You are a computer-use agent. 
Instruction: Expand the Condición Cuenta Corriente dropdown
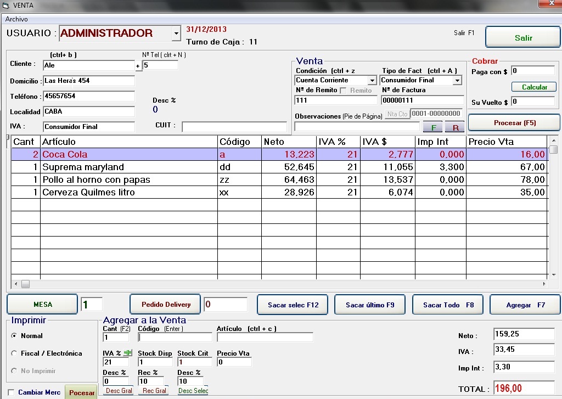(372, 80)
